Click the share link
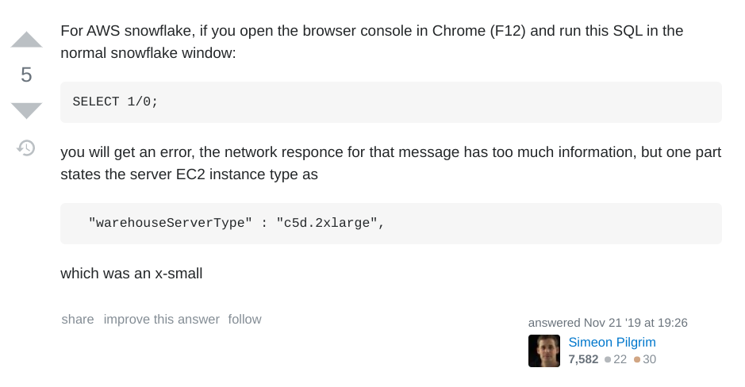 click(x=78, y=320)
